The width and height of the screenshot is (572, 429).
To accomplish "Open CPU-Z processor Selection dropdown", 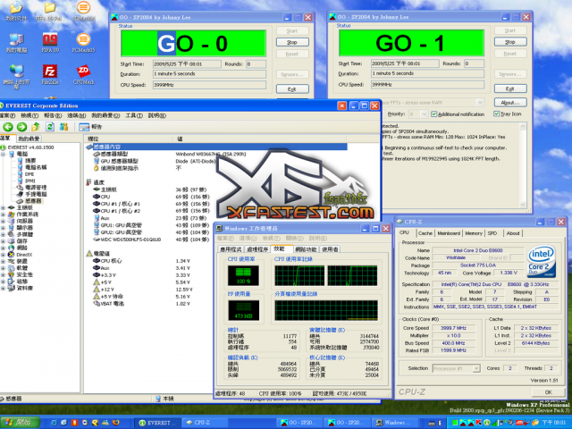I will 476,368.
